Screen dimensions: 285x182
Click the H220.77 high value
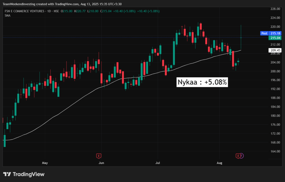80,11
